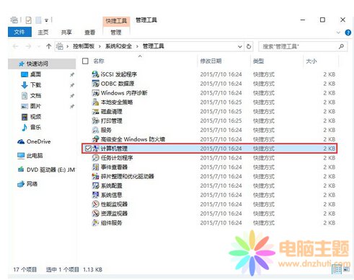Click the 计算机管理 icon

(95, 149)
